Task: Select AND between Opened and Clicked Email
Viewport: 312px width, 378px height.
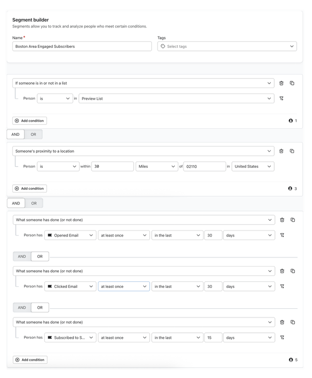Action: click(22, 256)
